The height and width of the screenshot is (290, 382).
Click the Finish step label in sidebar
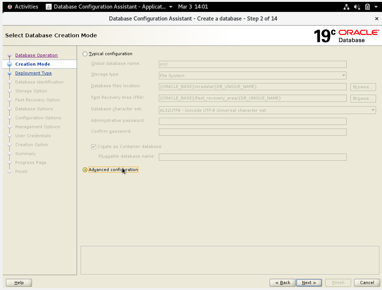(x=21, y=171)
